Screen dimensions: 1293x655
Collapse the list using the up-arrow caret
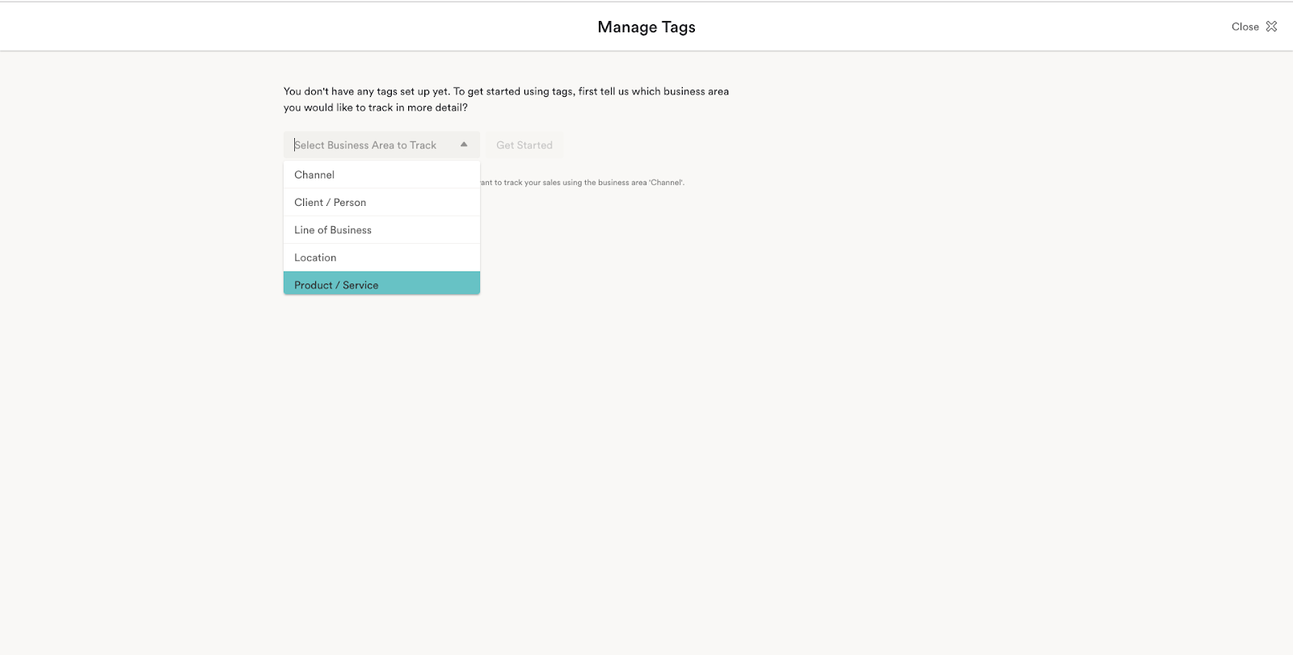tap(464, 145)
